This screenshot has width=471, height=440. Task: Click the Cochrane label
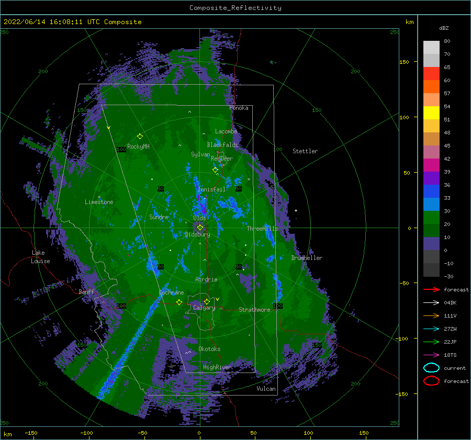(x=171, y=292)
